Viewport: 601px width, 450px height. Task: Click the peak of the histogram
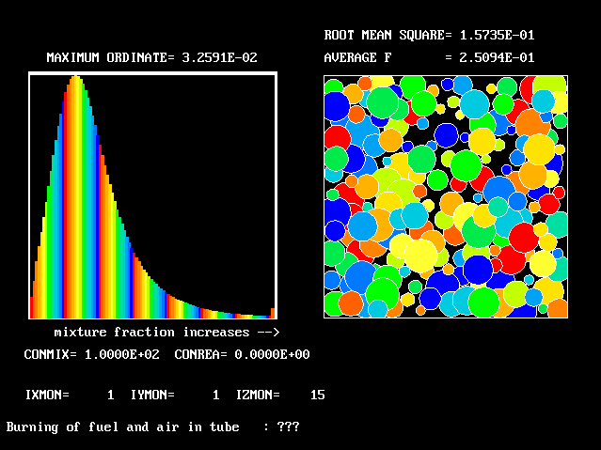coord(75,79)
